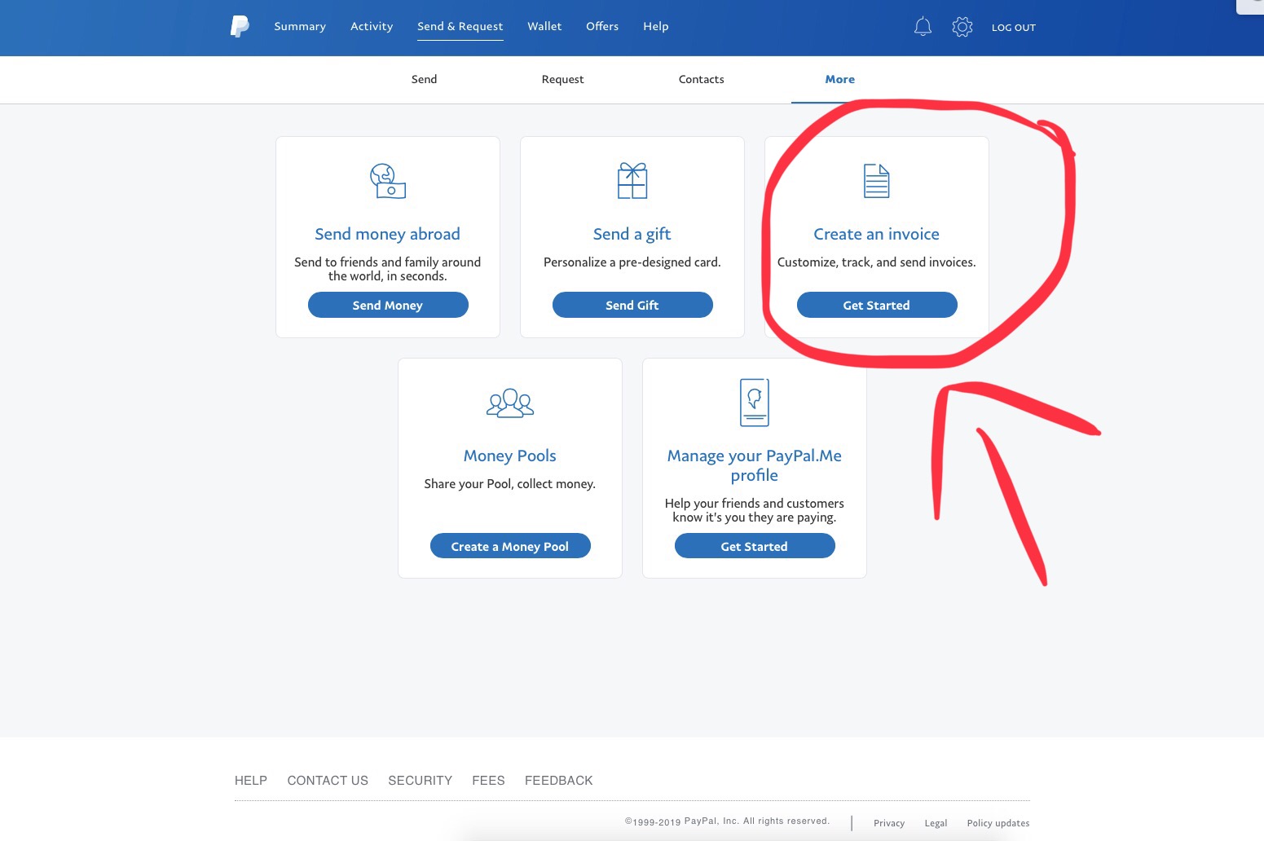Open the 'Money Pools' heading link
The image size is (1264, 841).
(x=510, y=456)
